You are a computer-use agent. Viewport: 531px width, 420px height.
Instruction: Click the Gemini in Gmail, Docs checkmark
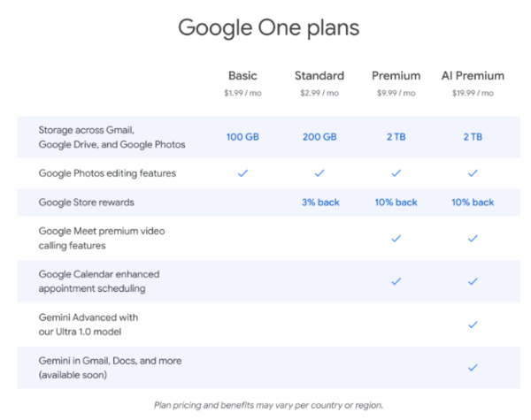click(x=473, y=367)
